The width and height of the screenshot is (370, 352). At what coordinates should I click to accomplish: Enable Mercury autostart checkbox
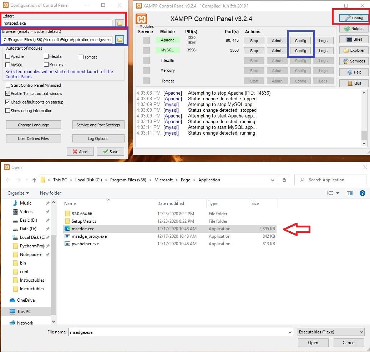[x=46, y=64]
